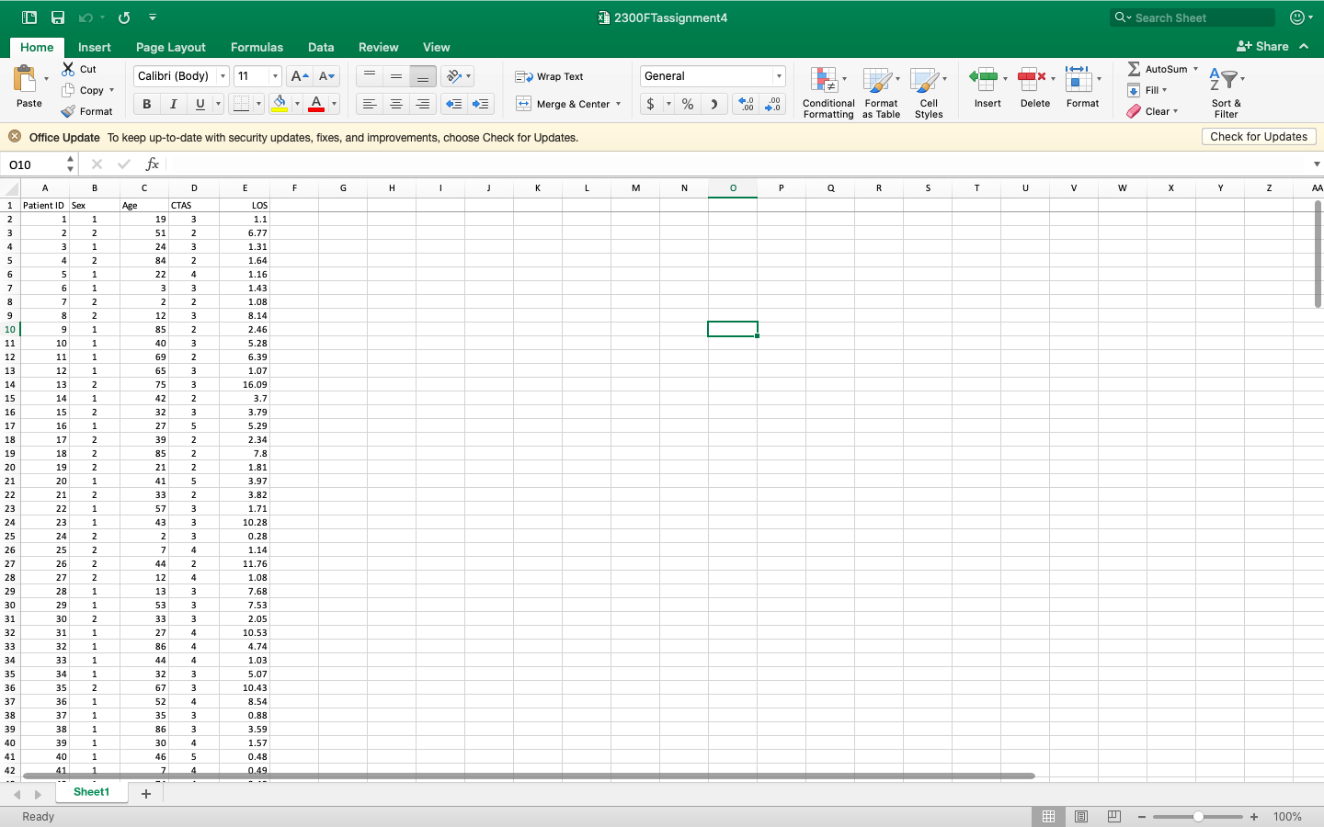Viewport: 1324px width, 827px height.
Task: Click AutoSum button
Action: click(1158, 69)
